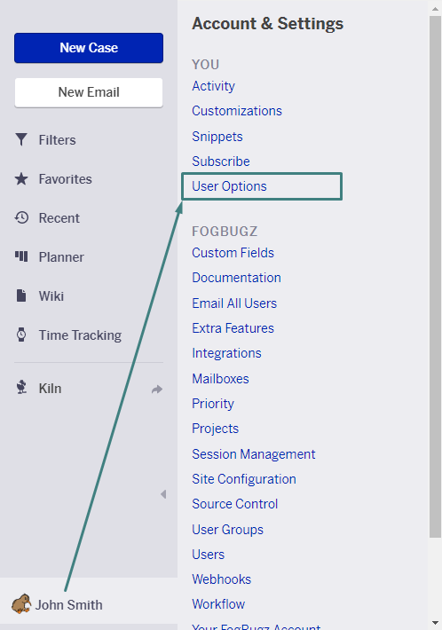Click the Time Tracking watch icon

(21, 335)
